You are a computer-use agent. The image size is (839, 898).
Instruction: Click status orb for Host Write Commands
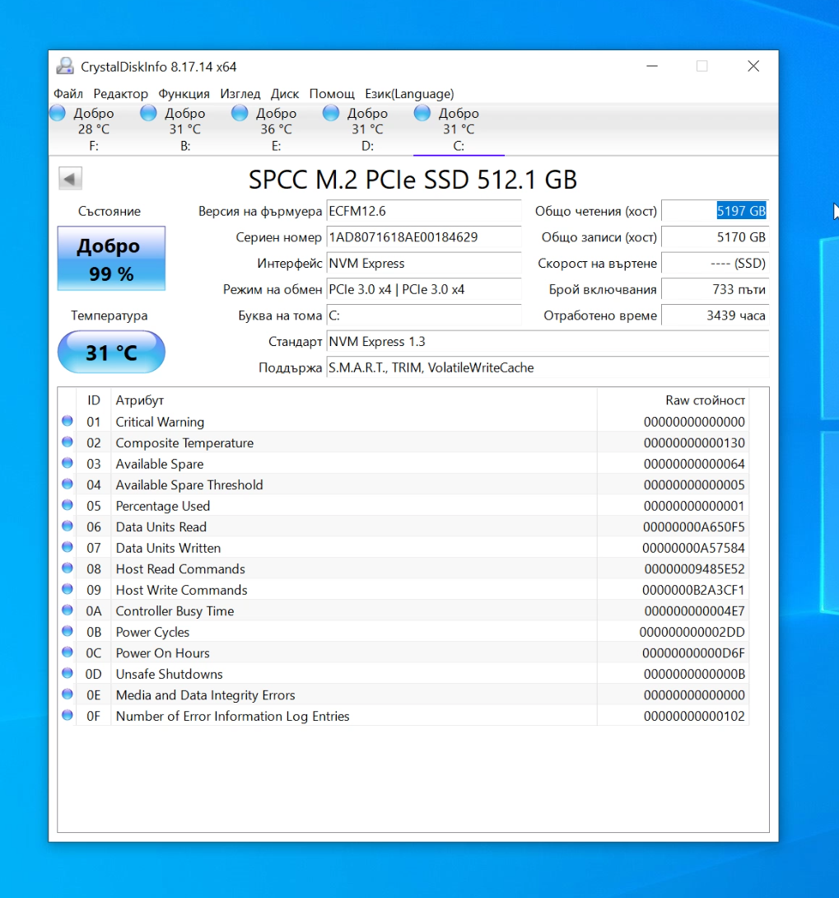68,589
